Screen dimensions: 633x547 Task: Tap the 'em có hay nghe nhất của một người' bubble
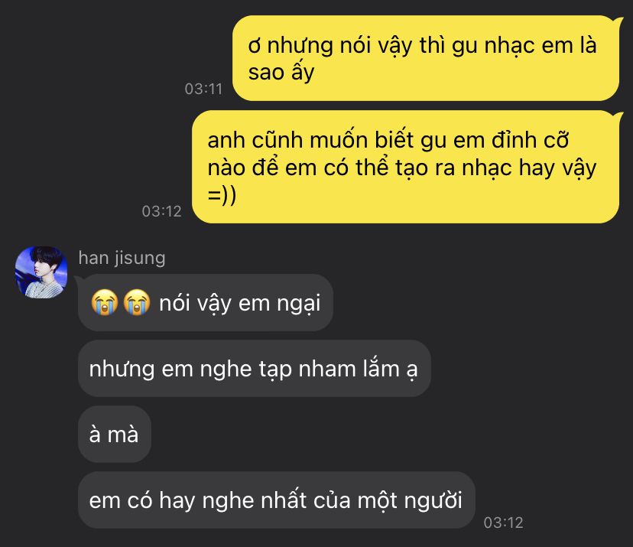277,500
